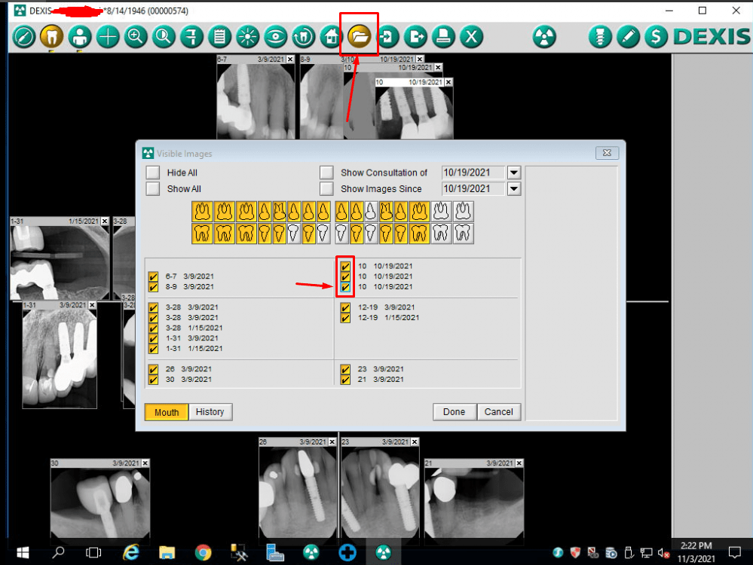
Task: Uncheck the 8-9 3/9/2021 image checkbox
Action: pos(153,287)
